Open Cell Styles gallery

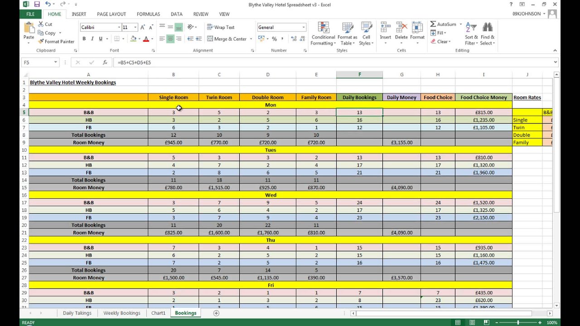pyautogui.click(x=366, y=34)
